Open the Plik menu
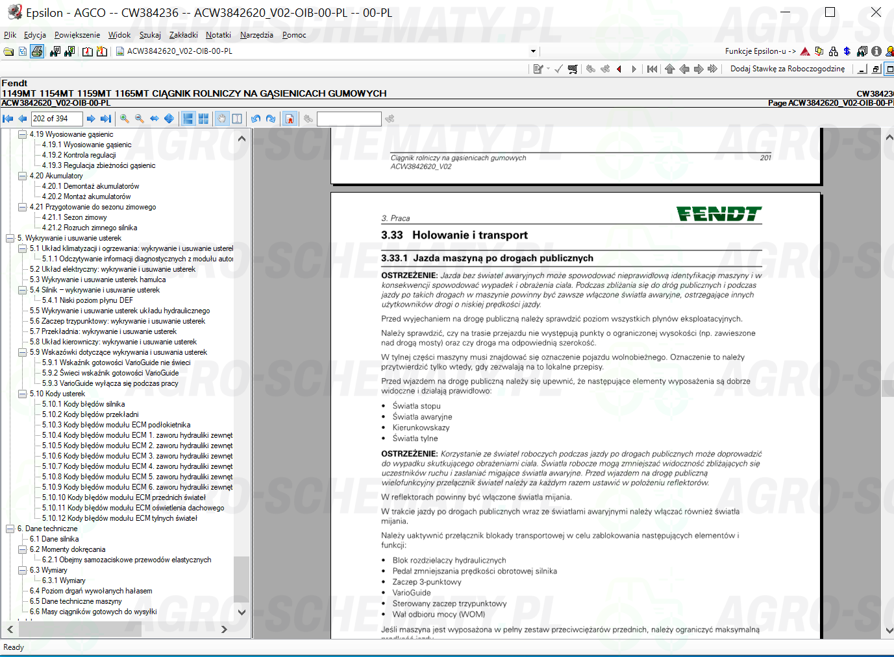This screenshot has width=894, height=657. 10,35
